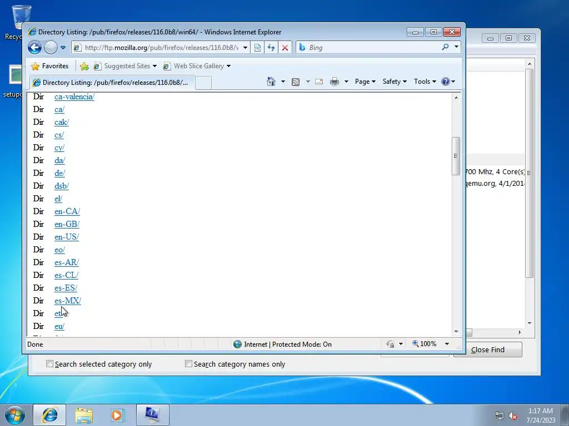569x426 pixels.
Task: Open the zoom level 100% button
Action: 424,344
